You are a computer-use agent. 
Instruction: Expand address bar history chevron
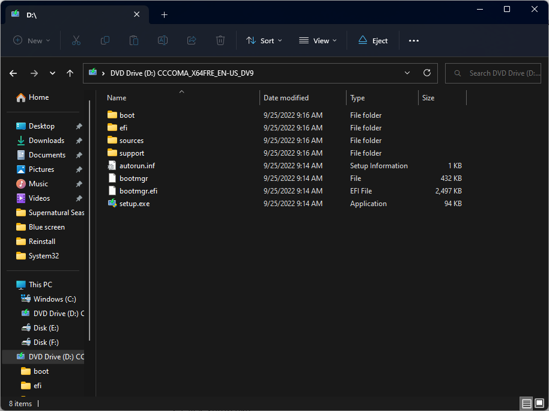(x=407, y=73)
